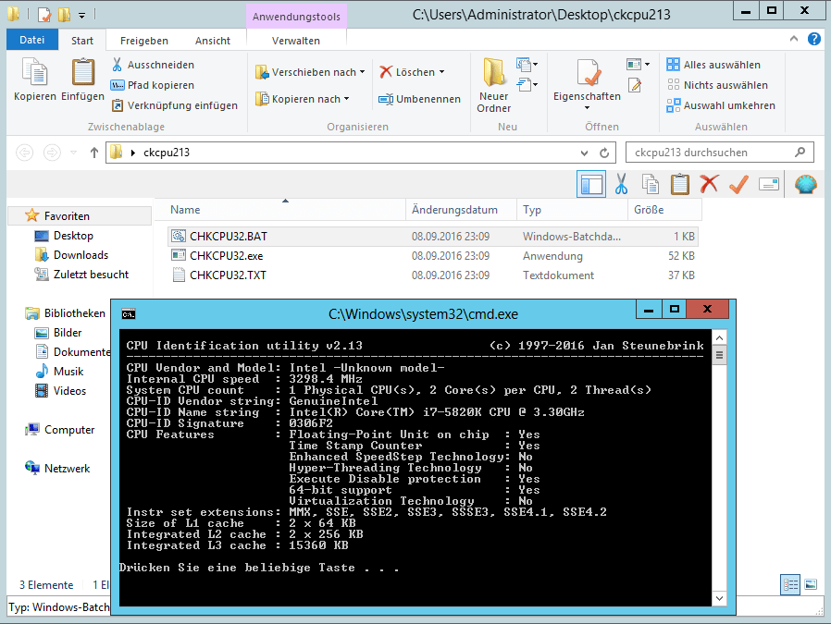This screenshot has width=831, height=624.
Task: Switch to large thumbnails view in status bar
Action: [811, 584]
